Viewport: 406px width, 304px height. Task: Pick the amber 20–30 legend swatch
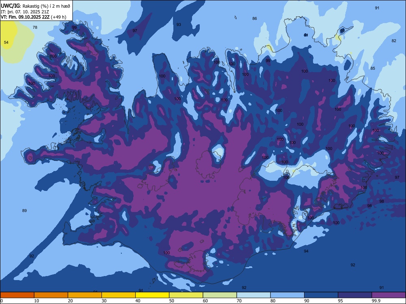(85, 295)
